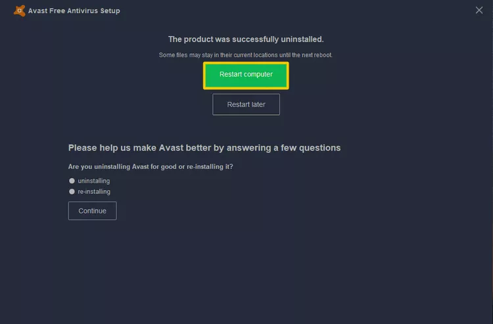Click the Continue button
Viewport: 493px width, 324px height.
(93, 210)
